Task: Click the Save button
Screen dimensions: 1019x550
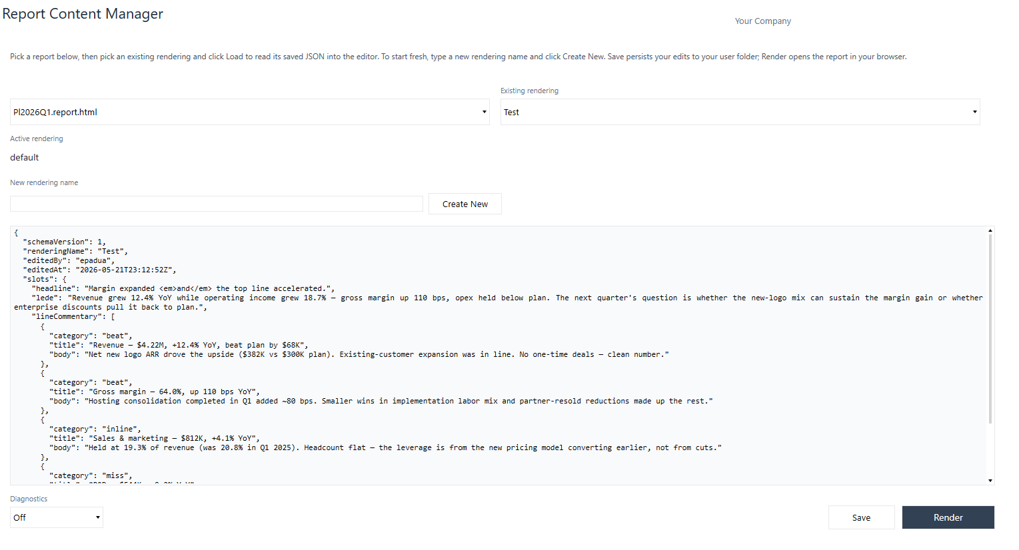Action: (x=861, y=517)
